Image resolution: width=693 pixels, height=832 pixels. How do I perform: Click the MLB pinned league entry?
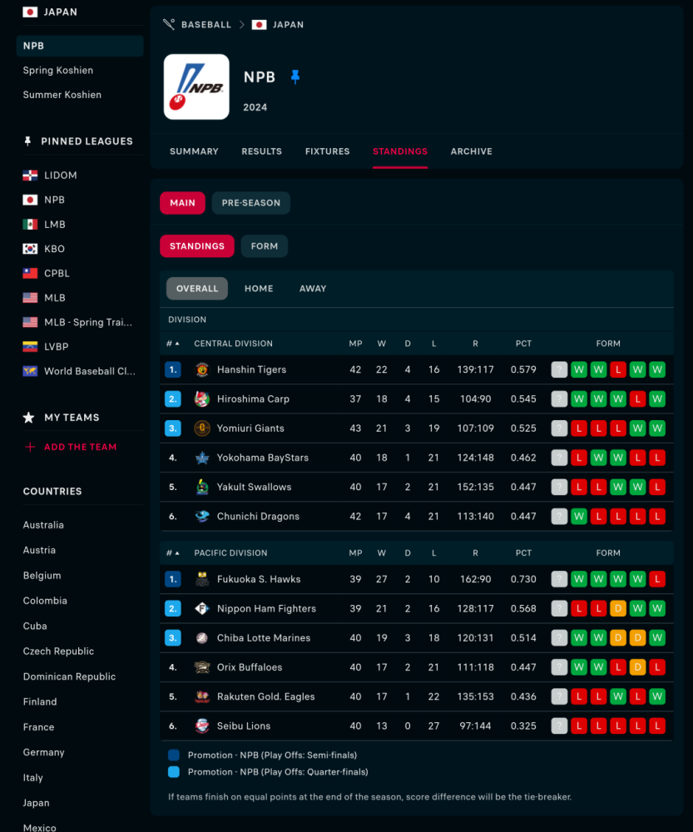(55, 298)
